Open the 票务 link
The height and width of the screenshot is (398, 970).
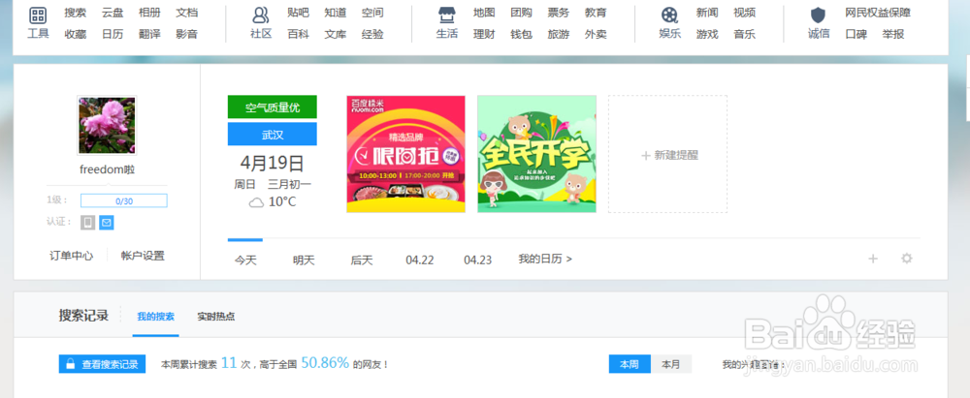[x=558, y=13]
